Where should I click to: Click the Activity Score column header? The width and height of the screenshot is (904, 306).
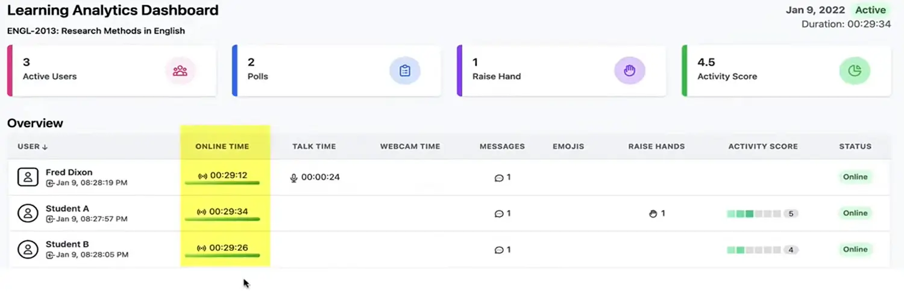click(x=762, y=146)
